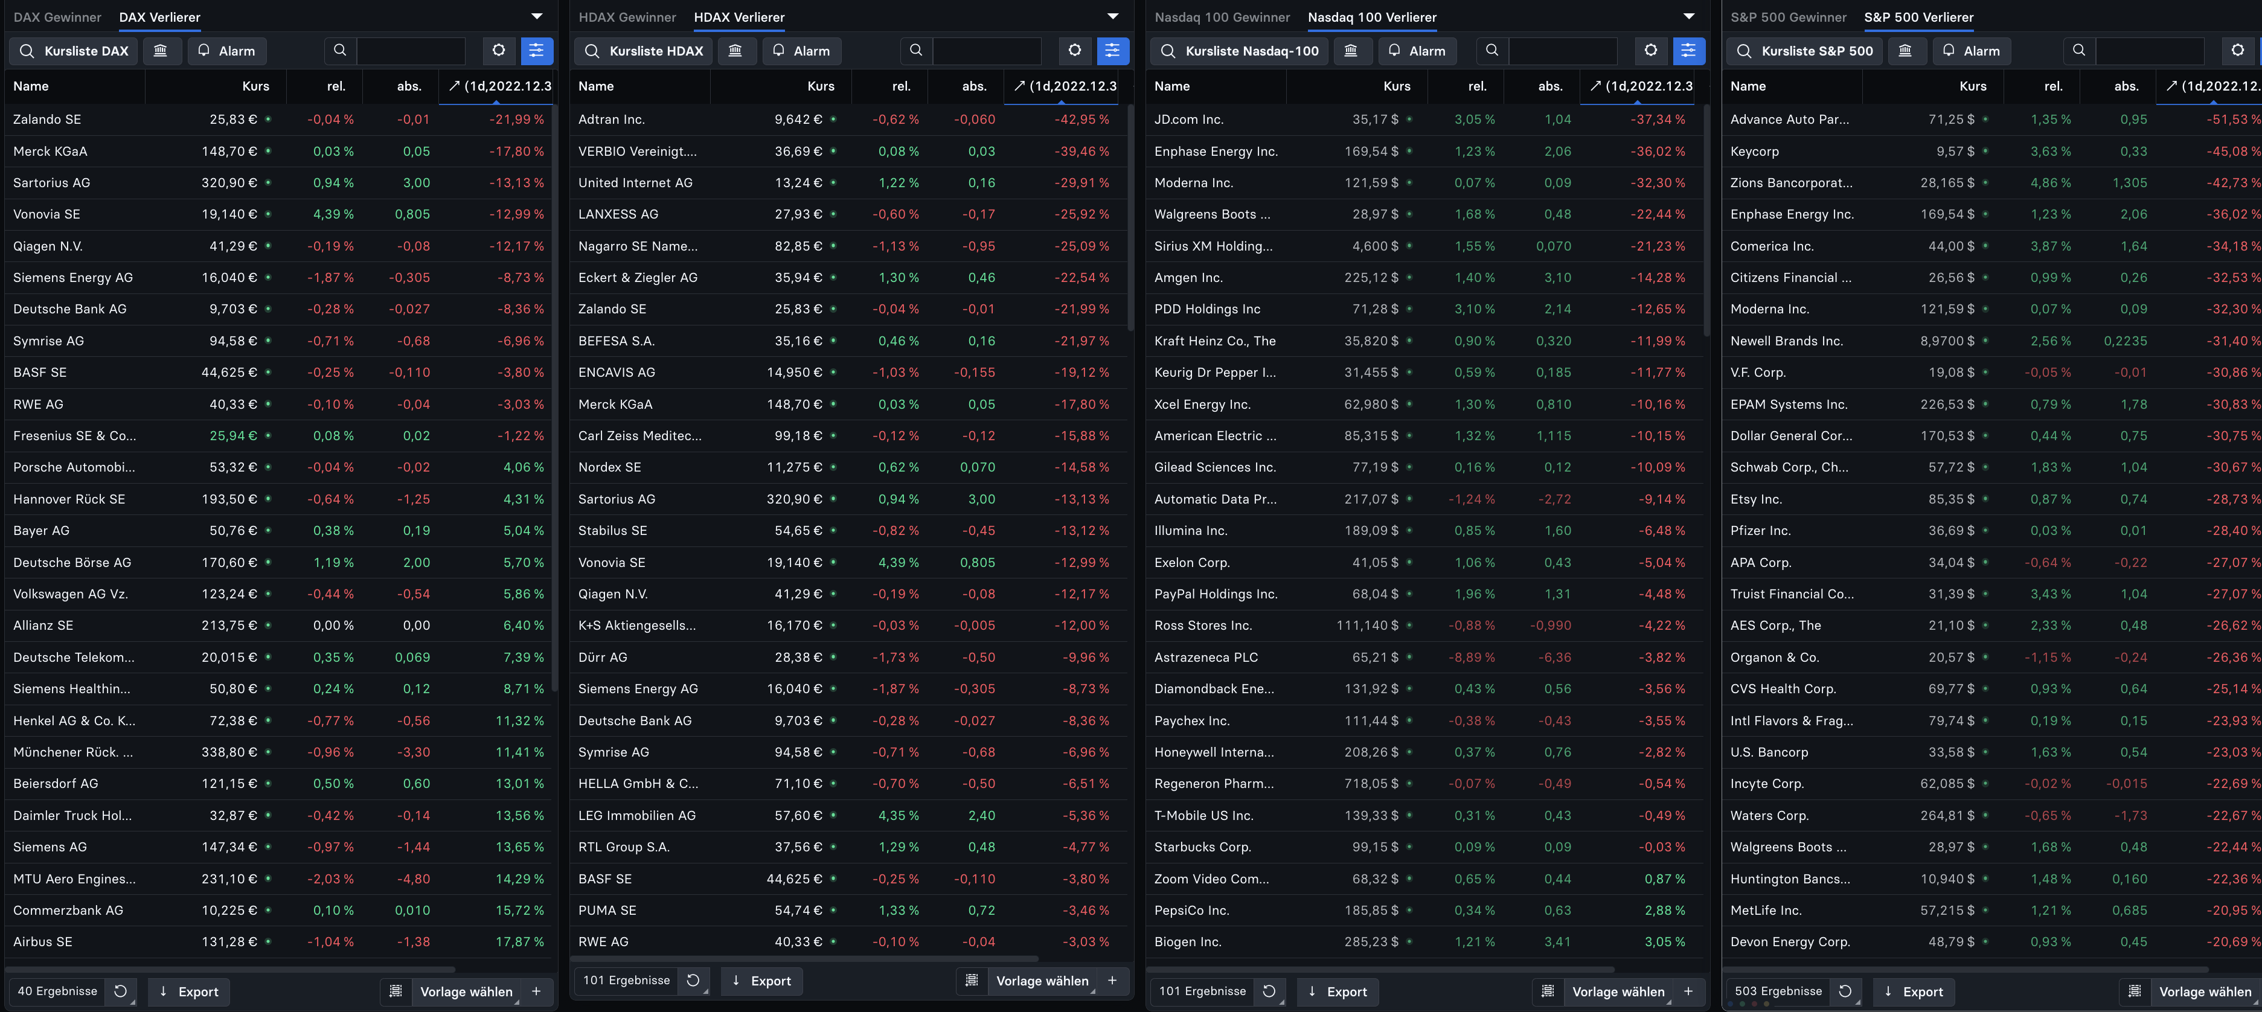Click refresh icon next to 40 Ergebnisse
The width and height of the screenshot is (2262, 1012).
point(121,991)
